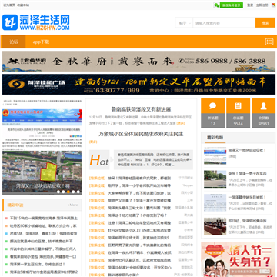Click author name Yaoyao in post list
The height and width of the screenshot is (277, 277).
[x=188, y=185]
